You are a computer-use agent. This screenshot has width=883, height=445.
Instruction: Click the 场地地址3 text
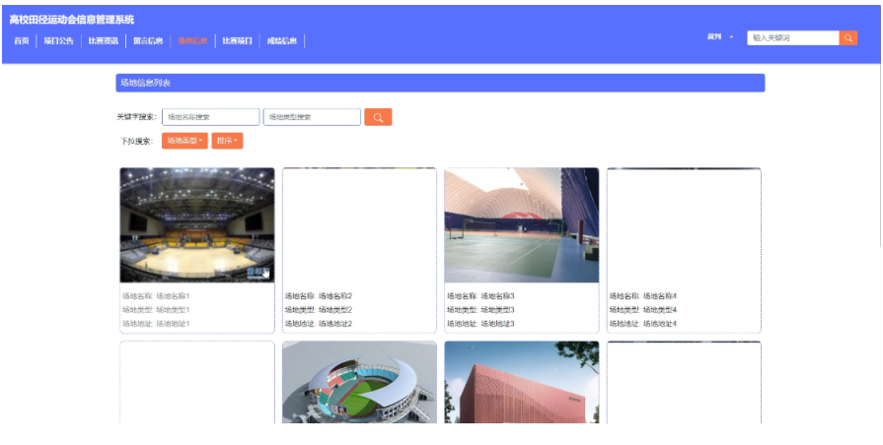coord(498,324)
